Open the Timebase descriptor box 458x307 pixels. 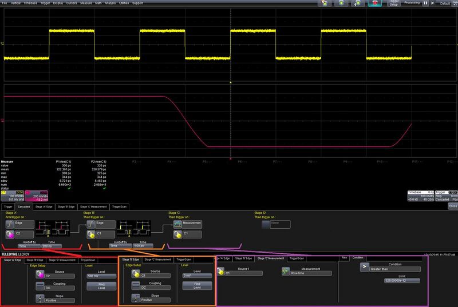tap(421, 196)
